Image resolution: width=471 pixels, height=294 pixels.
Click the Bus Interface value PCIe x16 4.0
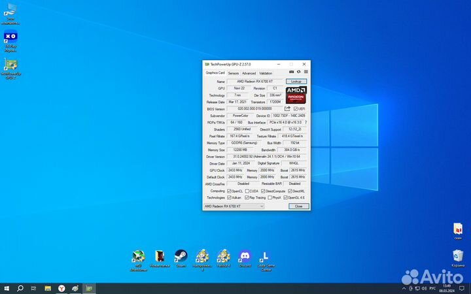point(285,122)
